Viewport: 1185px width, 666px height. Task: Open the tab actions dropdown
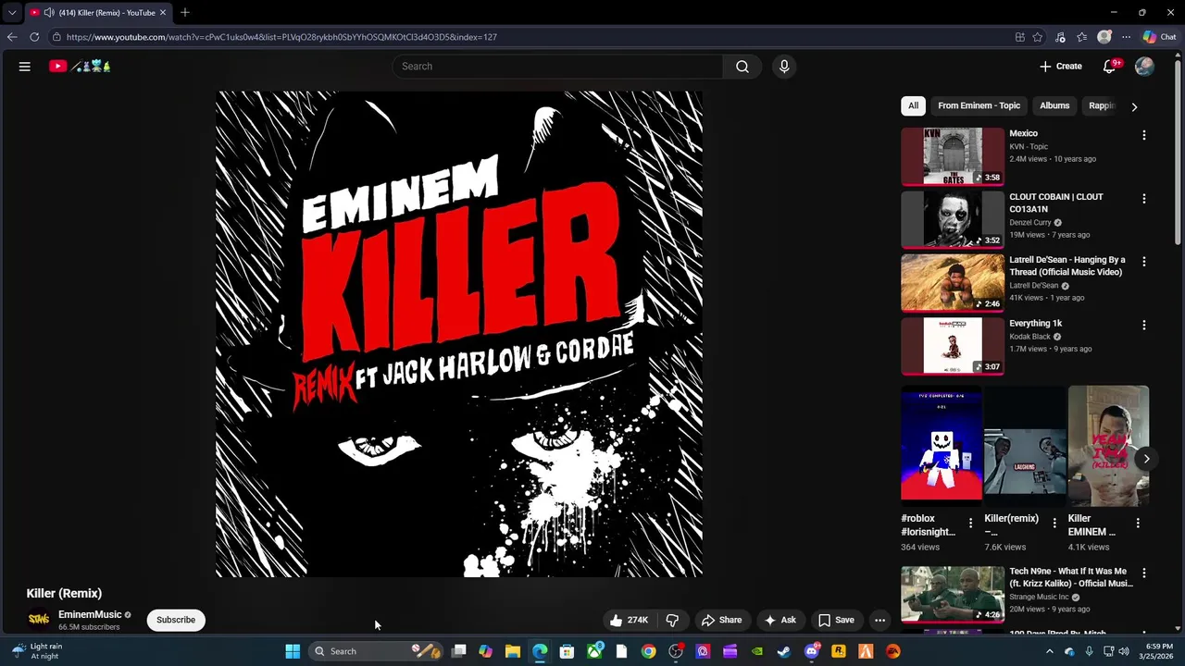12,13
